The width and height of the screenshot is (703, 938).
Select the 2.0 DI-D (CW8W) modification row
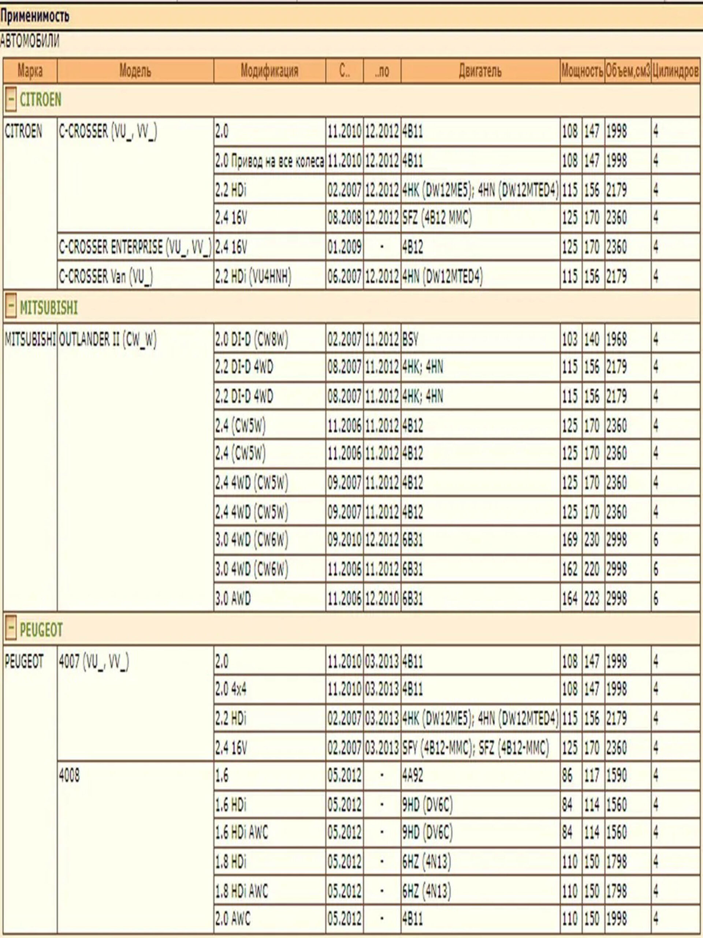coord(251,339)
